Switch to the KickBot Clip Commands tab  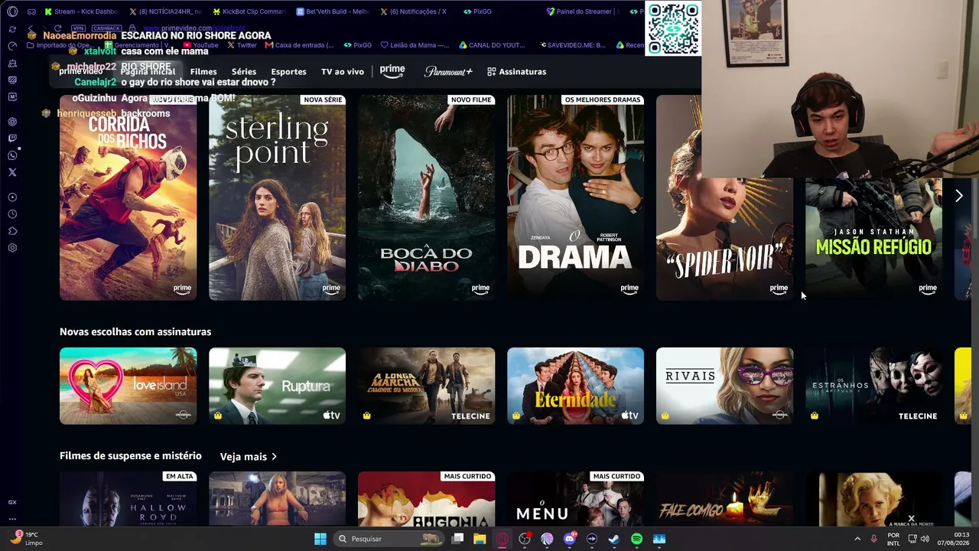[x=249, y=11]
